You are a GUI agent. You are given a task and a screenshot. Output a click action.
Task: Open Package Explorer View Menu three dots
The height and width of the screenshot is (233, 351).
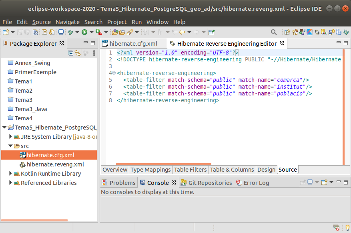coord(94,53)
